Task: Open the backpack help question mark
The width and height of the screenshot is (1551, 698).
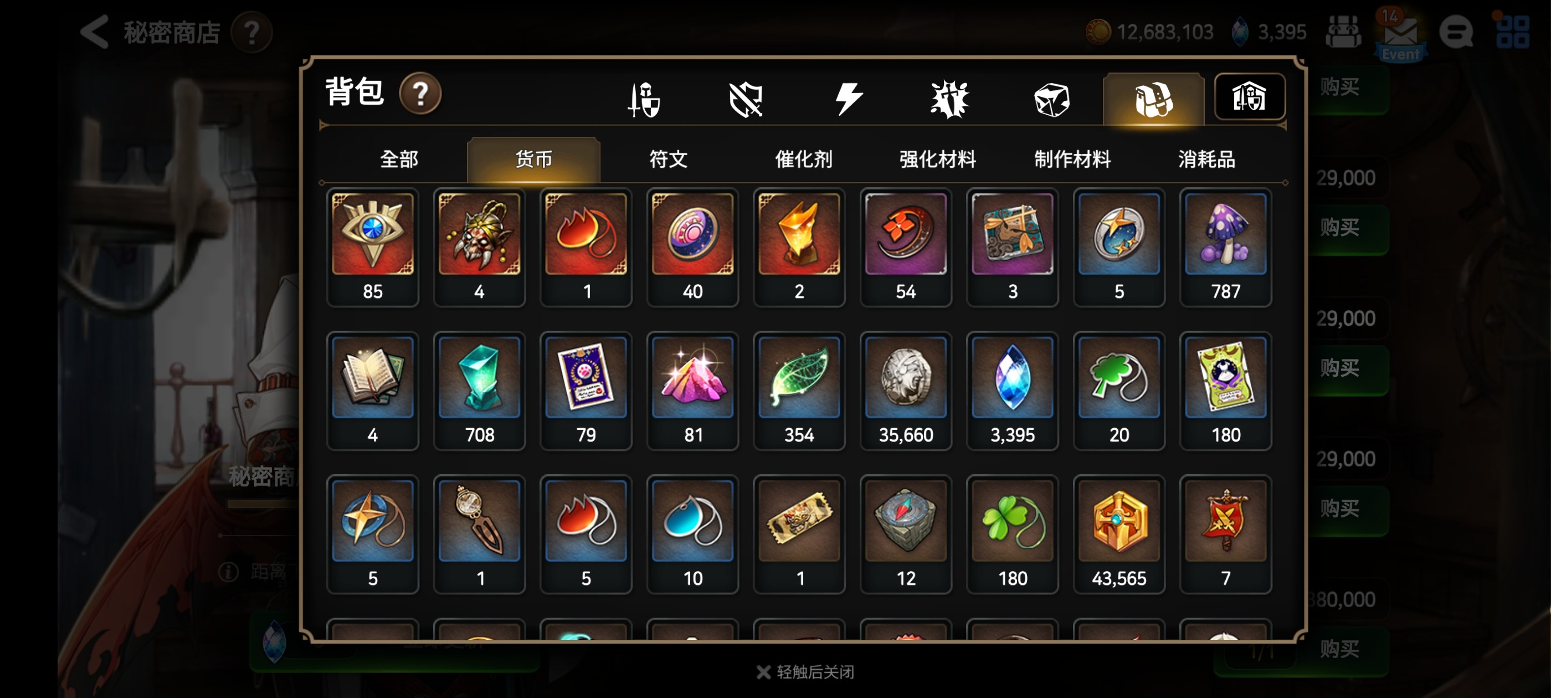Action: (x=420, y=94)
